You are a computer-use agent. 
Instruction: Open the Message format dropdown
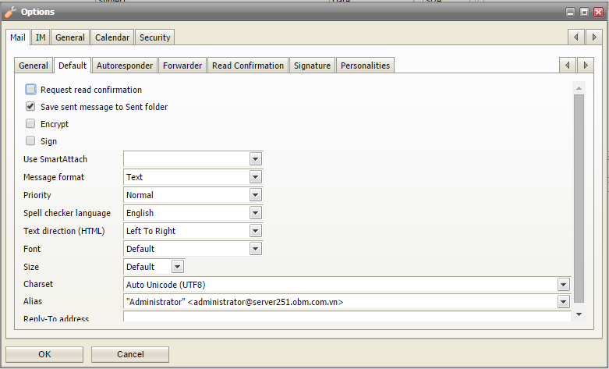[x=255, y=177]
